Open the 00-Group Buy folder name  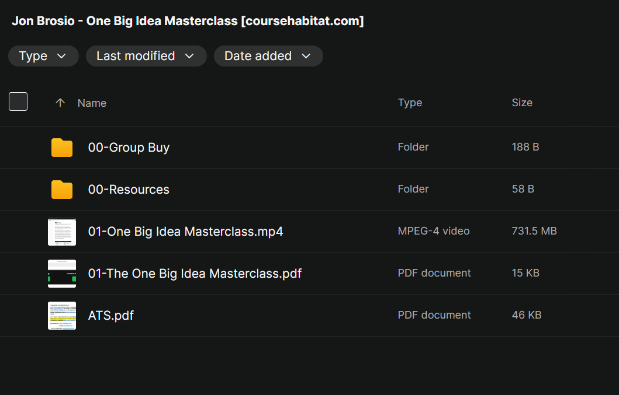[129, 148]
